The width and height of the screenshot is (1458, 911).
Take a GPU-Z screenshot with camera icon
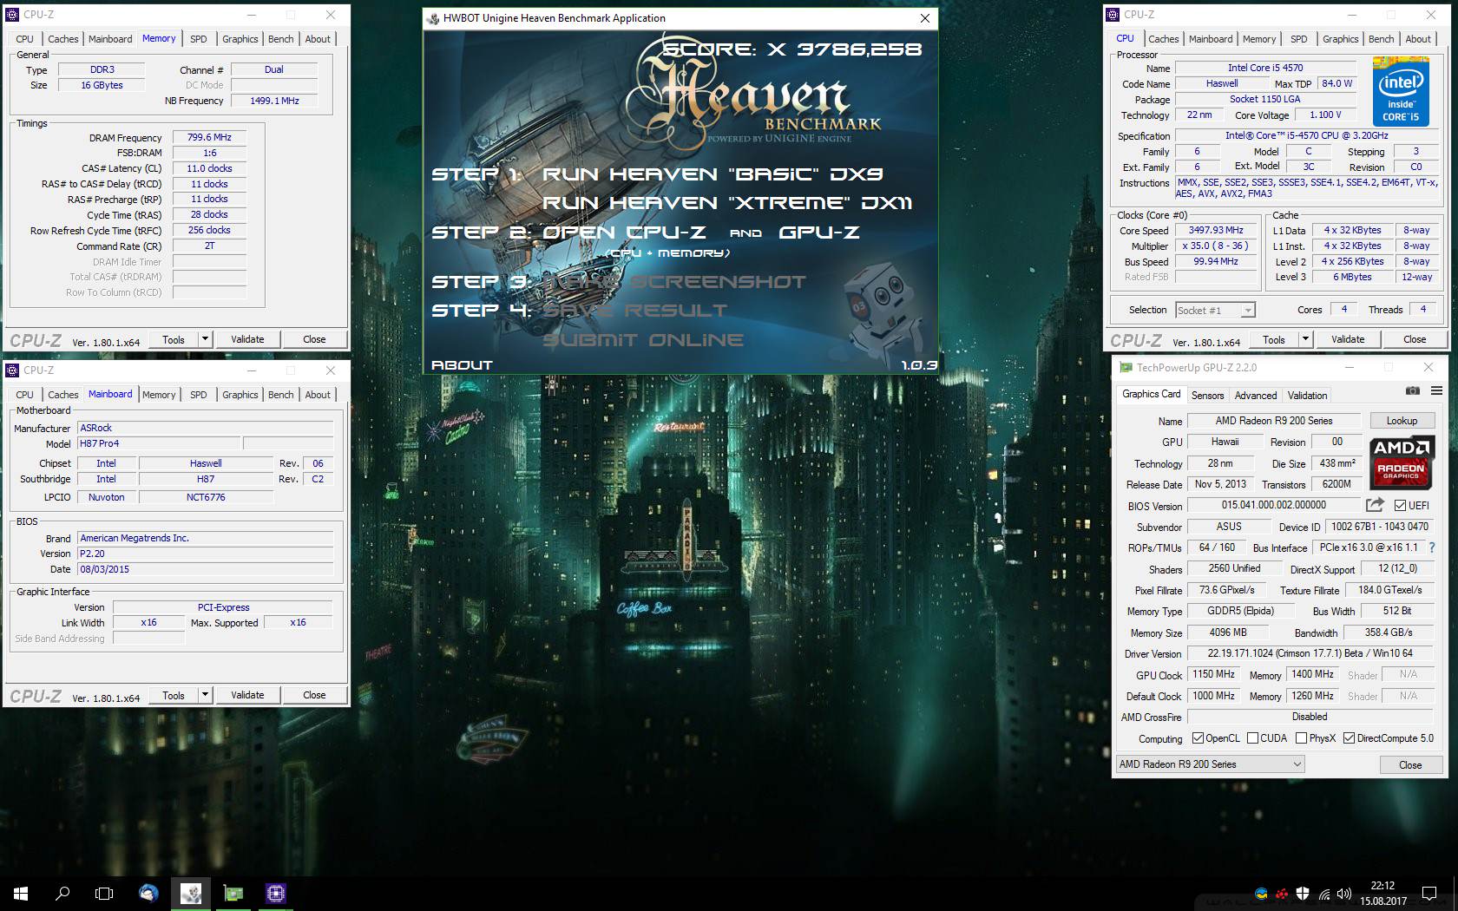click(1413, 390)
